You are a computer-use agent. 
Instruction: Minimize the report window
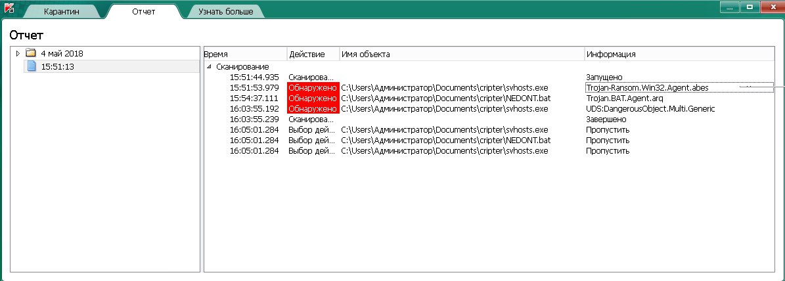pos(730,7)
